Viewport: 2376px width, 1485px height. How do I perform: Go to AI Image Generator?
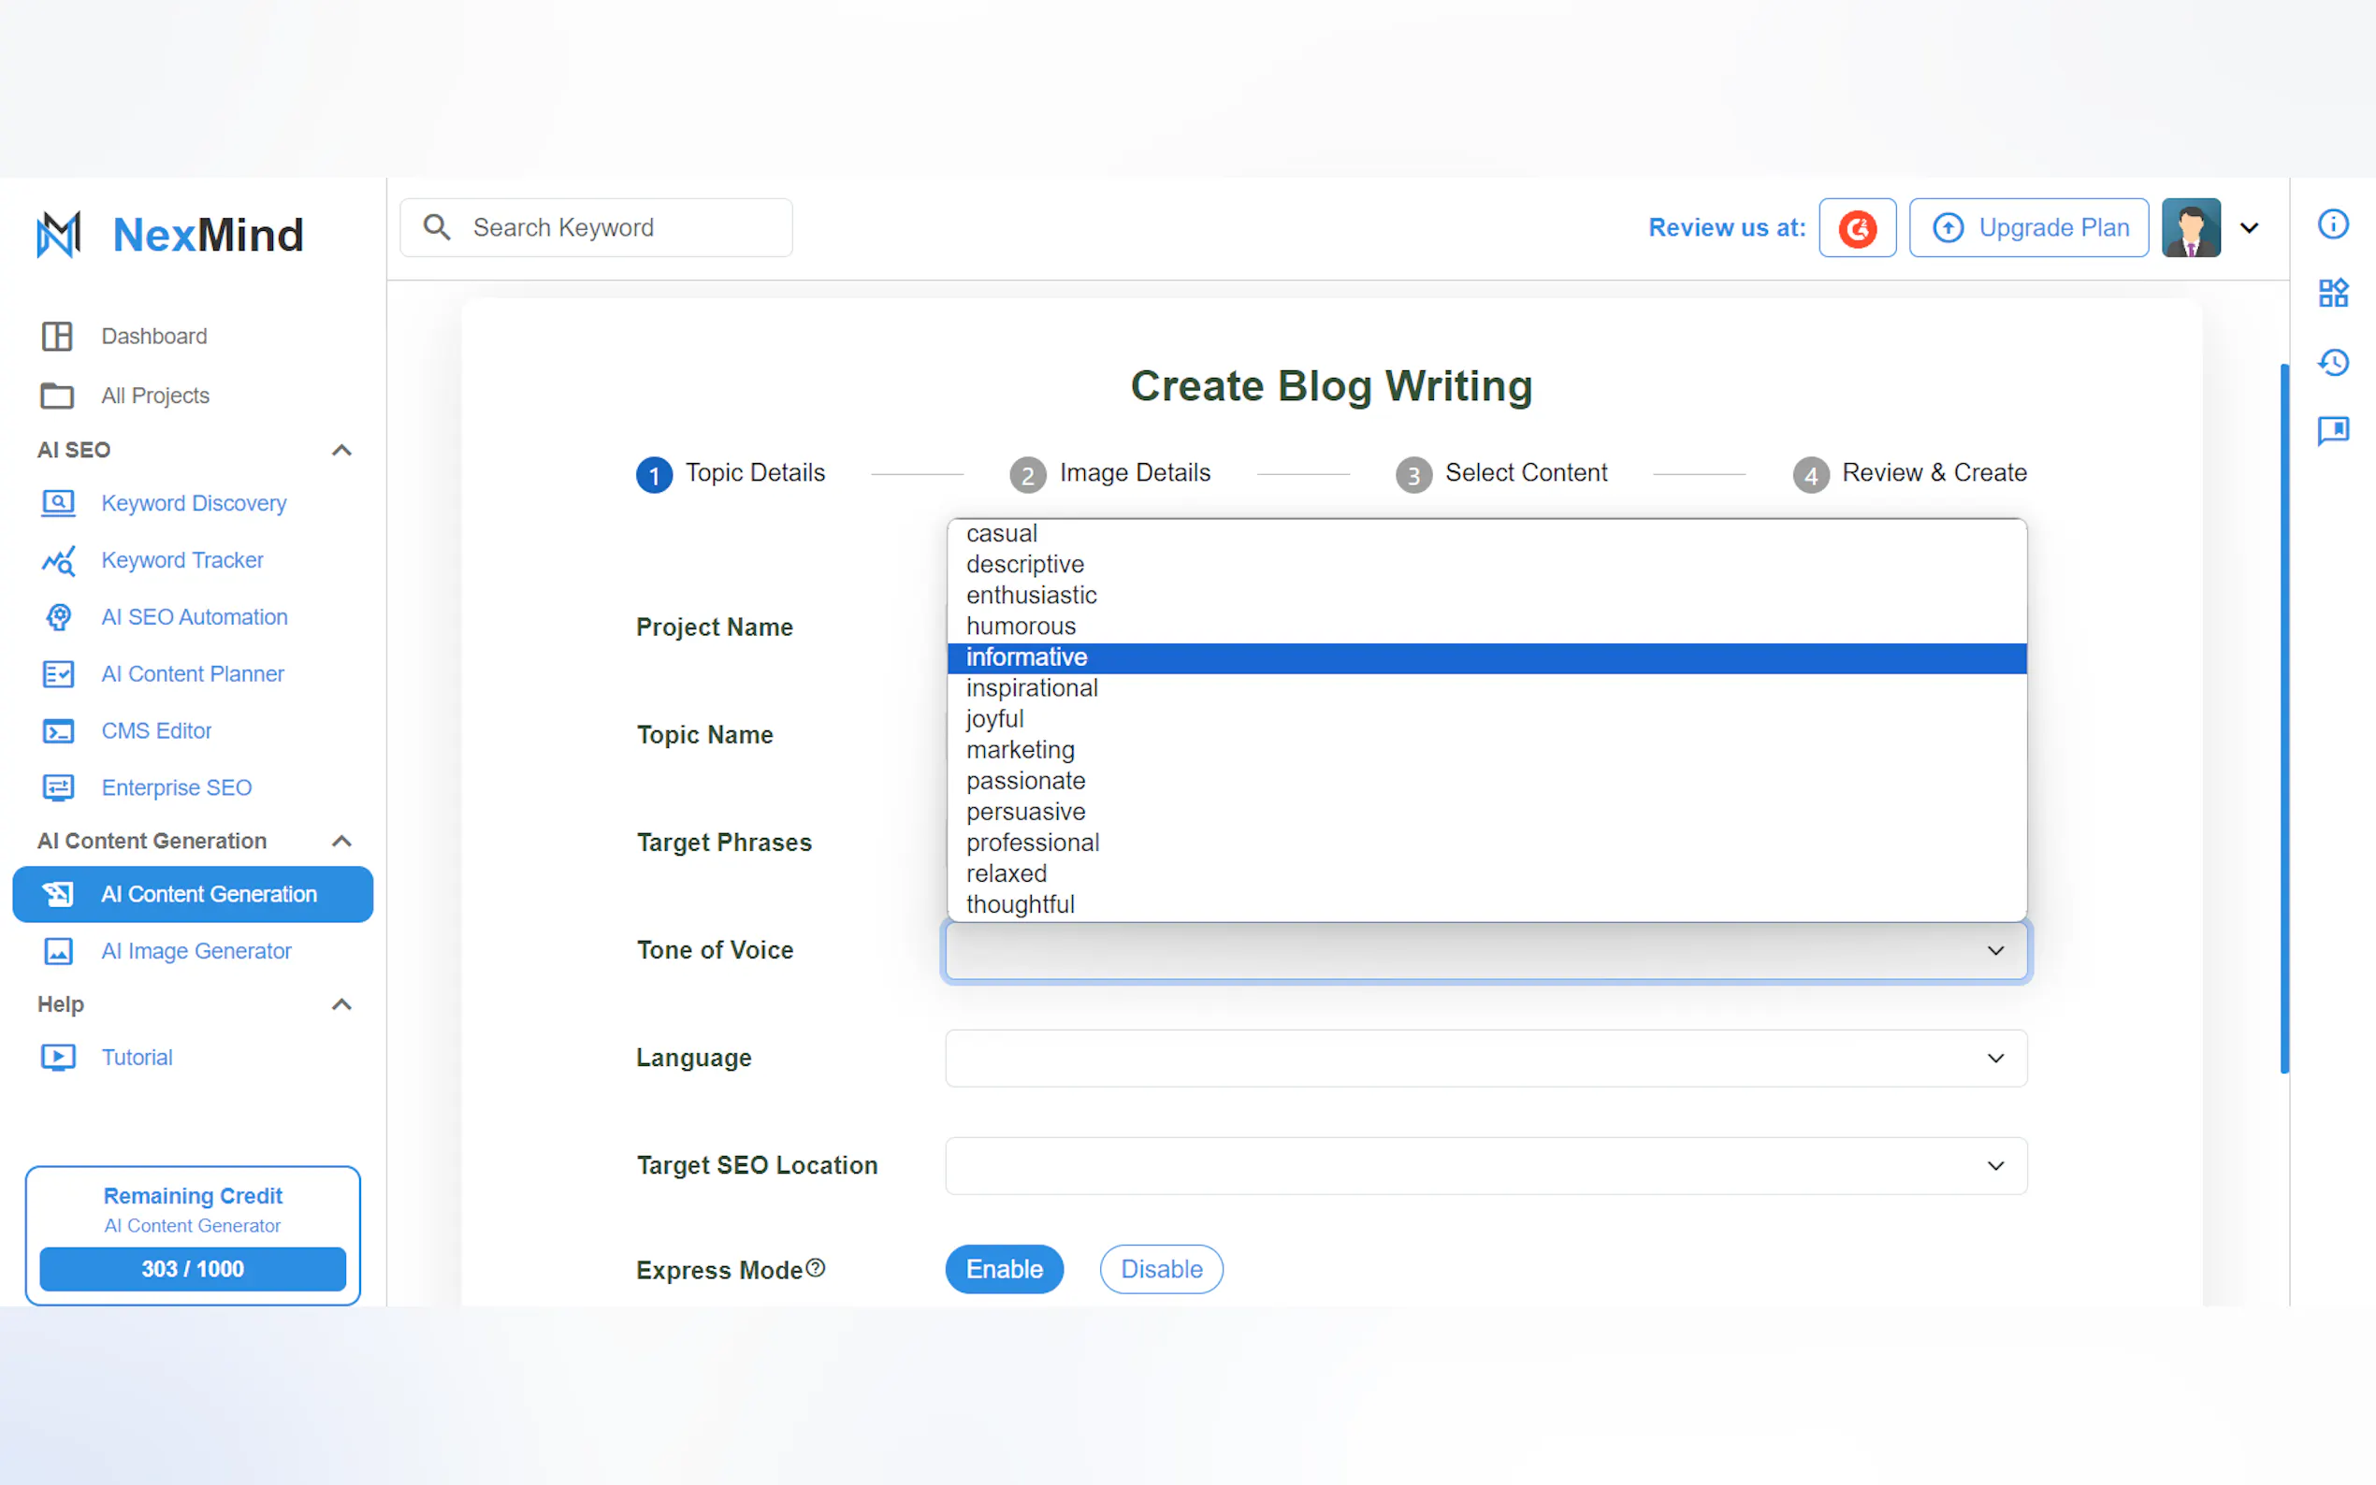click(x=196, y=951)
